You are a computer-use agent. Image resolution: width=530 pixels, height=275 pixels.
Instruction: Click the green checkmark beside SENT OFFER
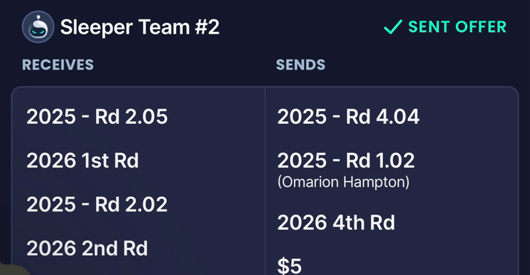393,27
